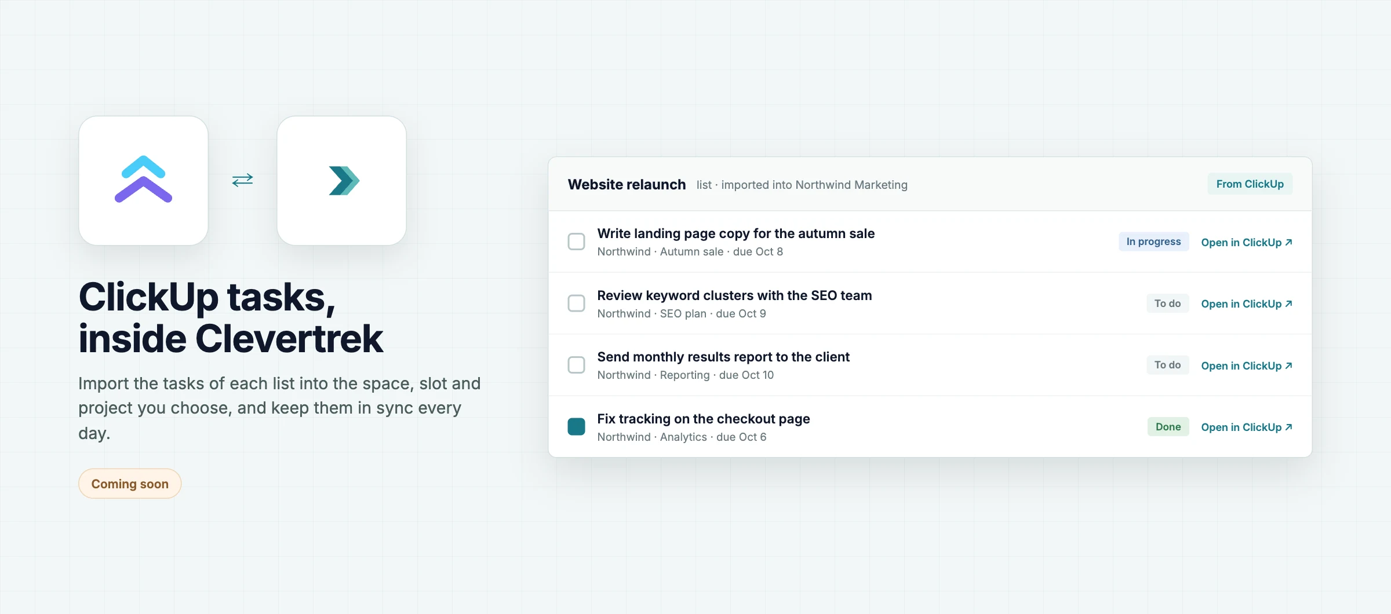Click the ClickUp logo tile
The image size is (1391, 614).
(143, 180)
